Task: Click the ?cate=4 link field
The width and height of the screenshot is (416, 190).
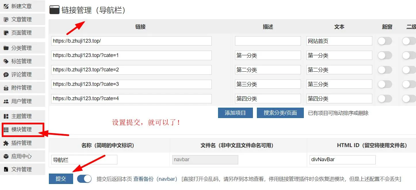Action: pos(131,98)
